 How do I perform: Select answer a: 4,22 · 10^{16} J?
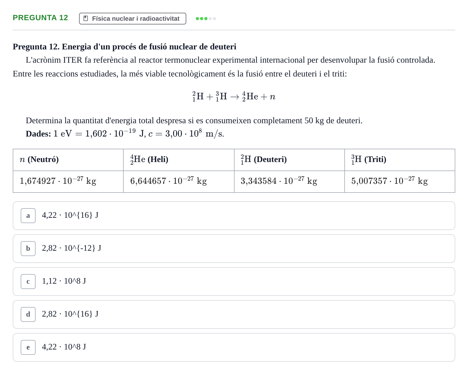234,216
